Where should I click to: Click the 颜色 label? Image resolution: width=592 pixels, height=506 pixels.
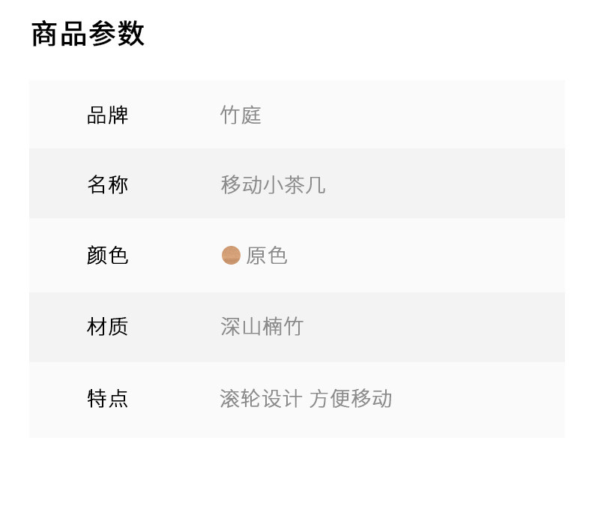(x=108, y=256)
